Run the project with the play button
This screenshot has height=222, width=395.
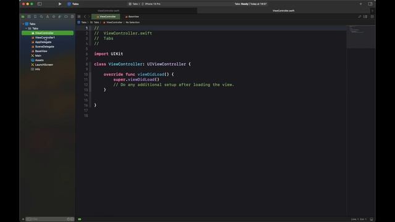(60, 4)
